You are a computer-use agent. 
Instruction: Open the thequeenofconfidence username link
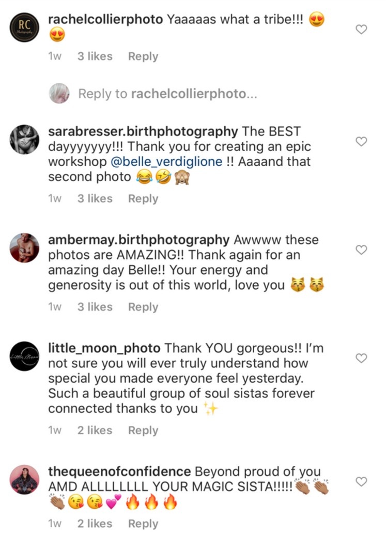119,472
